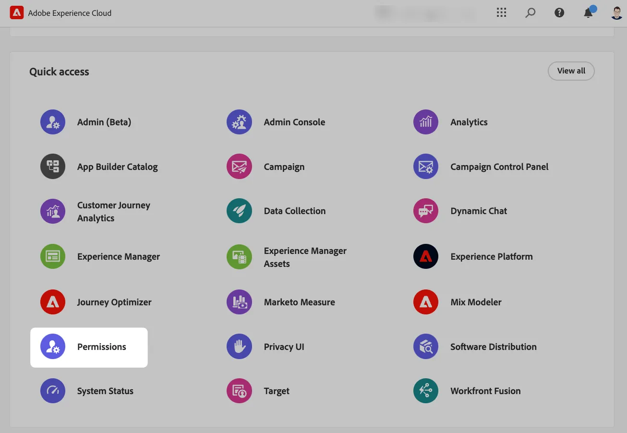Select the Campaign Control Panel label
The image size is (627, 433).
[x=499, y=167]
